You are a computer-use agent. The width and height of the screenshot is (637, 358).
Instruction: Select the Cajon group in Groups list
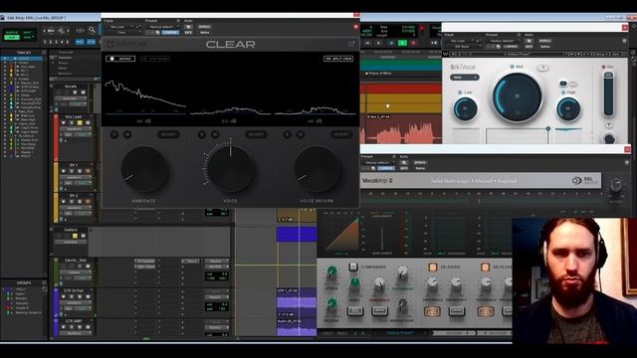click(x=20, y=294)
